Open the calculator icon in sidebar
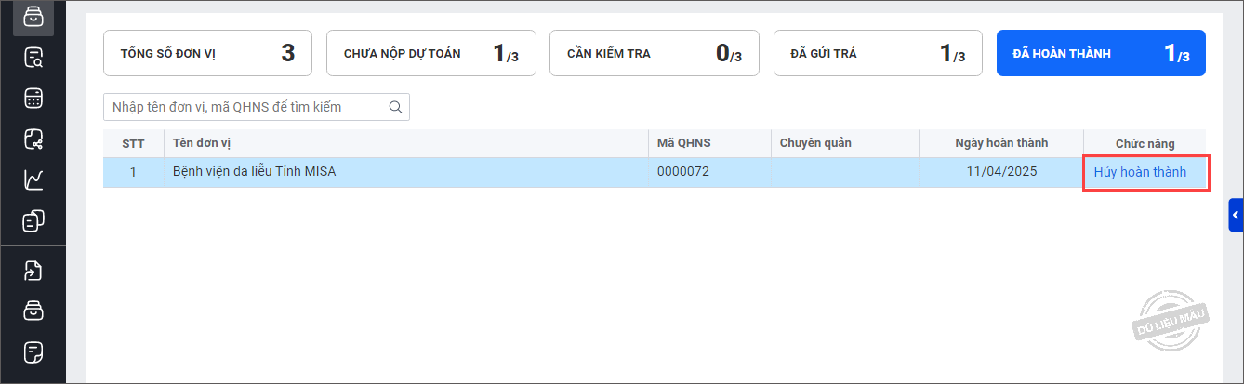Viewport: 1244px width, 384px height. coord(33,99)
